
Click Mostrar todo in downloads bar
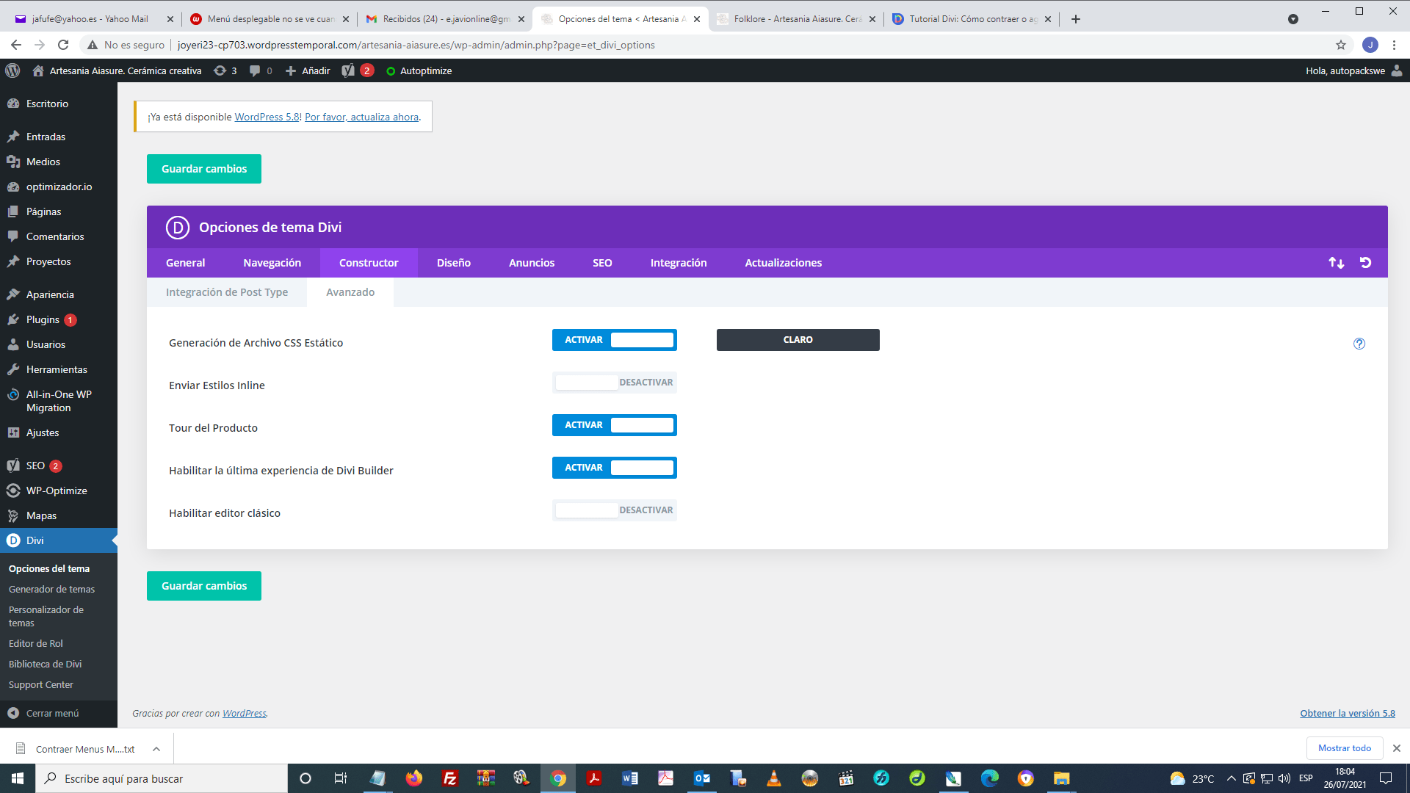point(1345,748)
